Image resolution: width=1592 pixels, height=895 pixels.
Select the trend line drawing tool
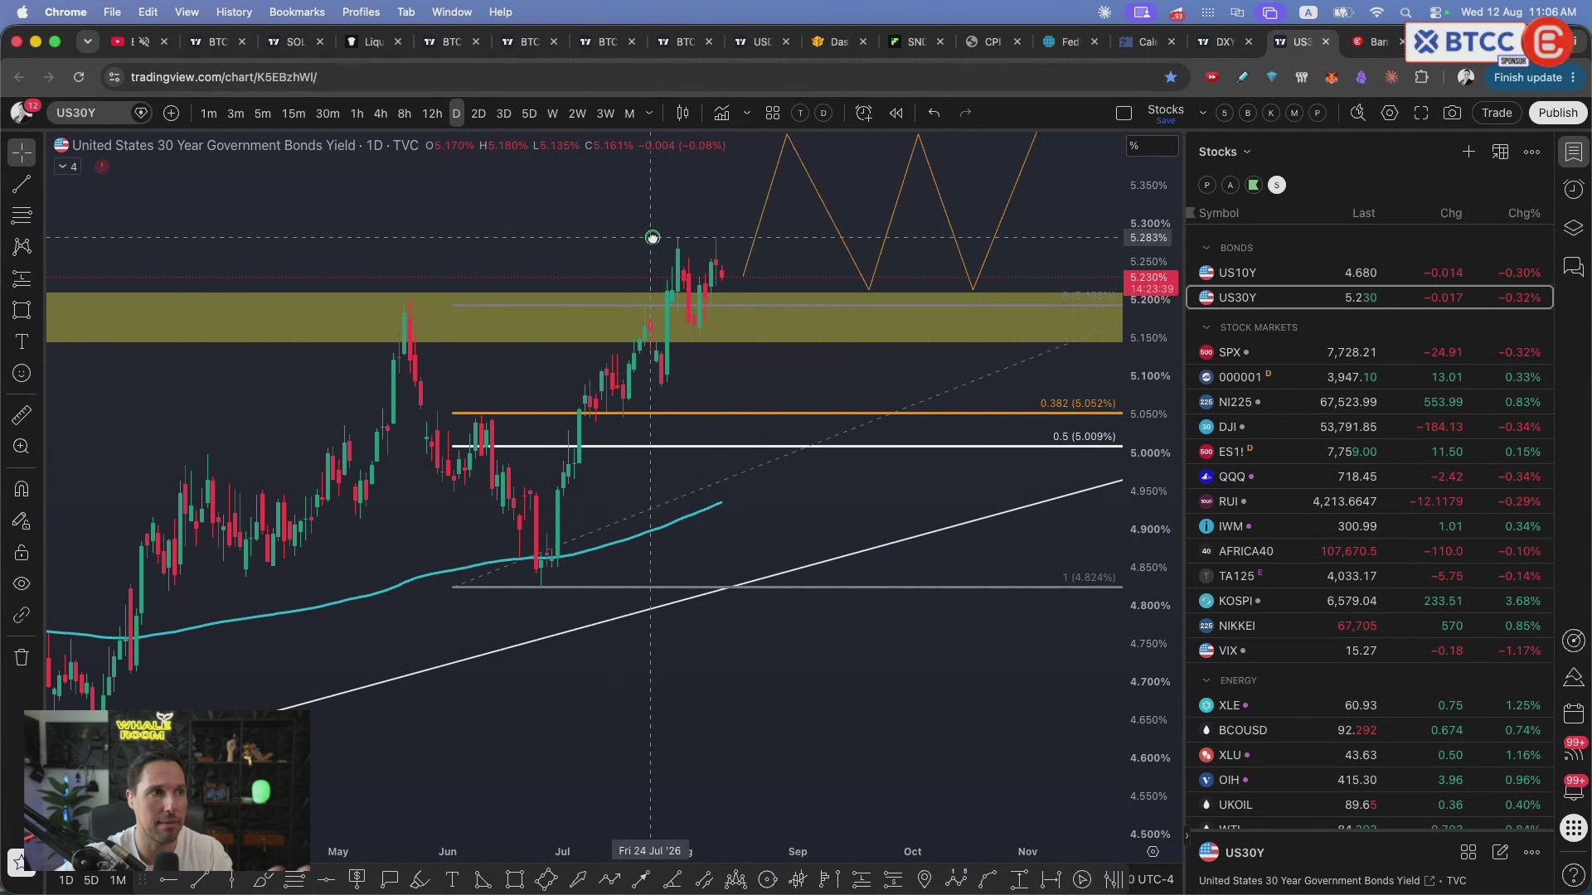pyautogui.click(x=22, y=184)
